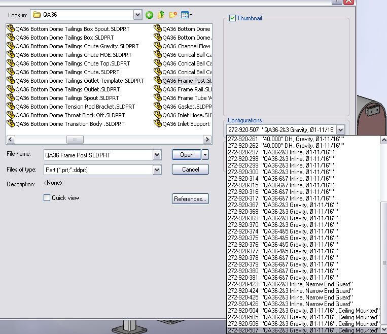The width and height of the screenshot is (387, 334).
Task: Click icon of QA36 Bottom Dome Tailings Chute Gravity.SLDPRT
Action: [11, 46]
